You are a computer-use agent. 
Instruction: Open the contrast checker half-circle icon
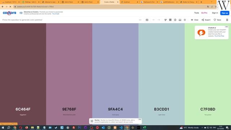175,20
